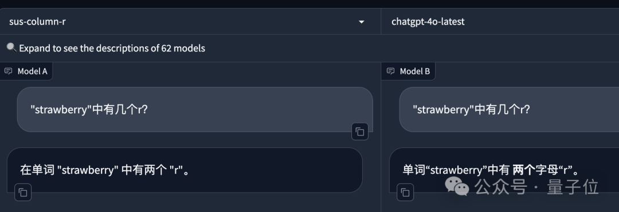
Task: Open the sus-column-r model dropdown
Action: coord(190,22)
